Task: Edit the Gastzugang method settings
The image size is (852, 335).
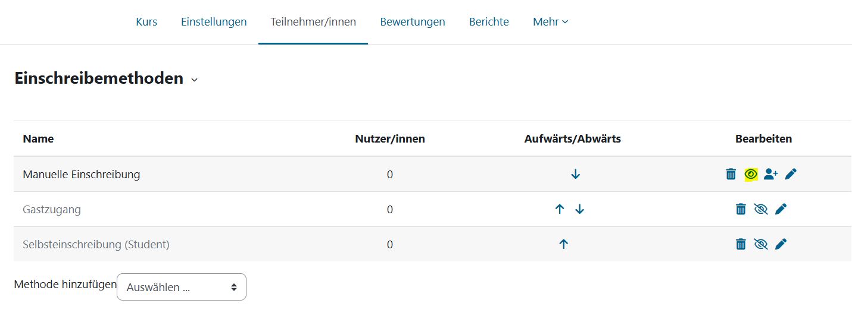Action: 781,209
